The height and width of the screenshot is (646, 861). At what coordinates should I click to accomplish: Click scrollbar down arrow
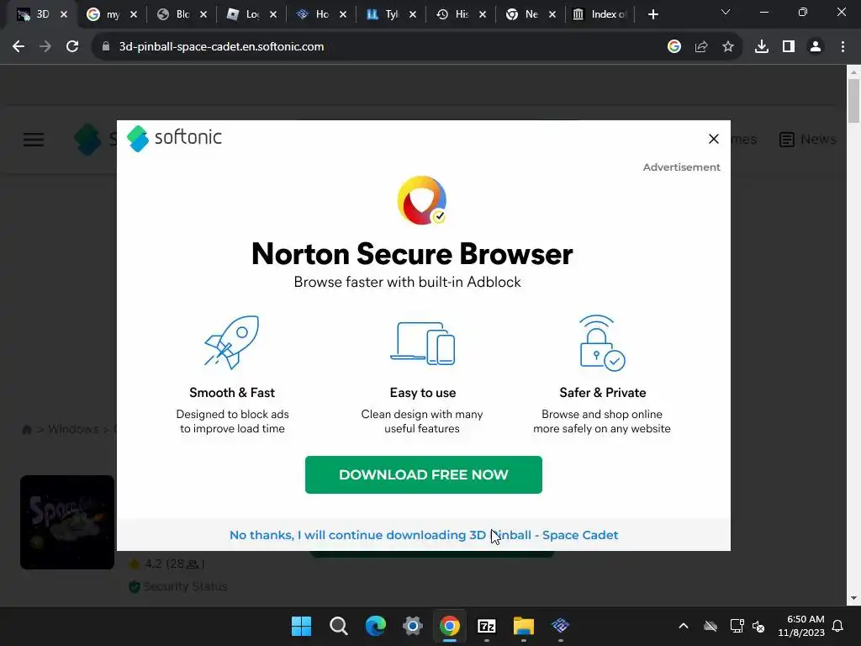coord(853,598)
